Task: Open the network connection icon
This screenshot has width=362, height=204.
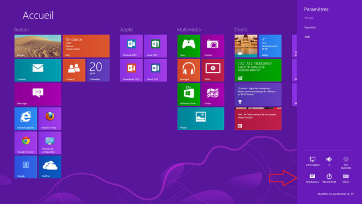Action: click(312, 161)
